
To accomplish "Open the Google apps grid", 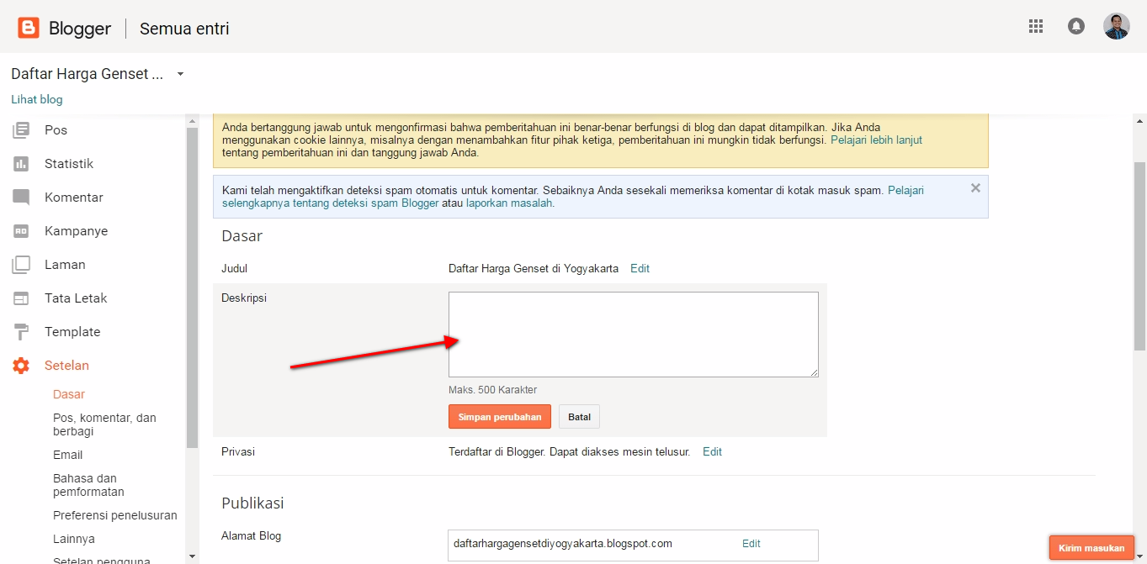I will coord(1036,26).
